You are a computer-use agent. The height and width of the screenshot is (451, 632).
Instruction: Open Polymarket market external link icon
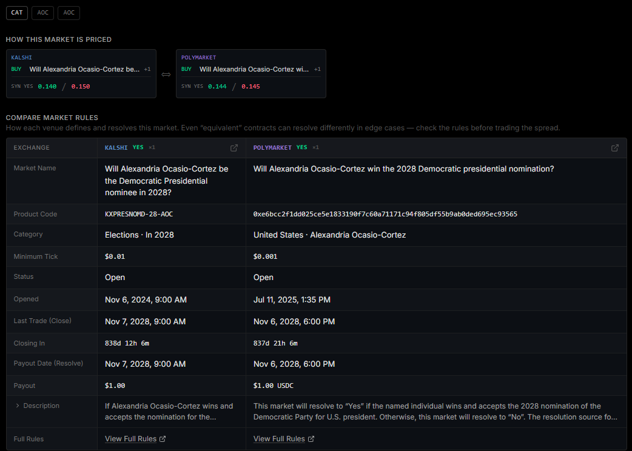[614, 148]
